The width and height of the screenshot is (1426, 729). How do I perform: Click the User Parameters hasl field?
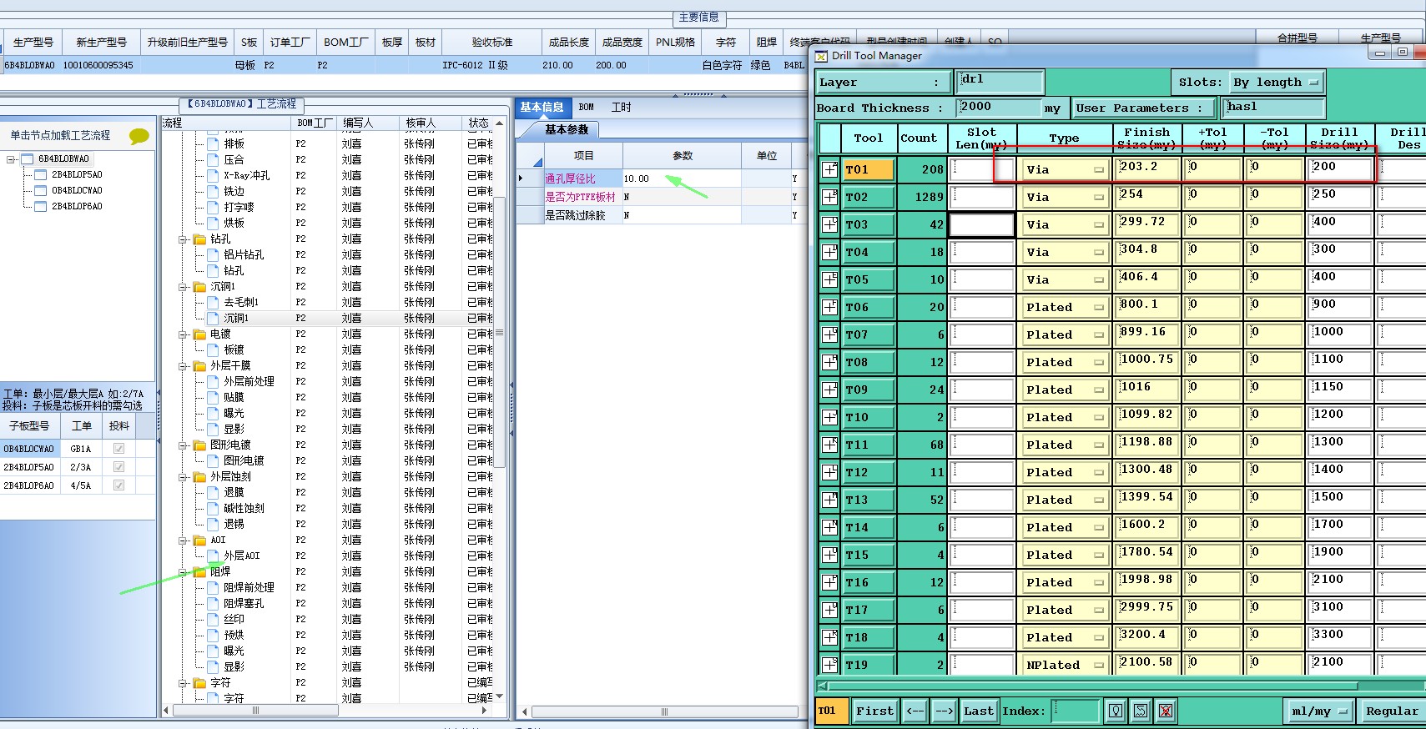[1273, 108]
